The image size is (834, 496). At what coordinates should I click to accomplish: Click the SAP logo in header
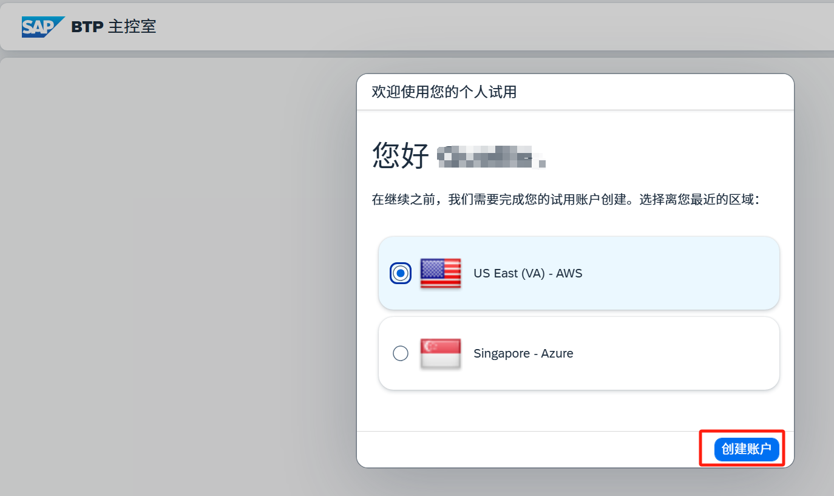point(43,27)
